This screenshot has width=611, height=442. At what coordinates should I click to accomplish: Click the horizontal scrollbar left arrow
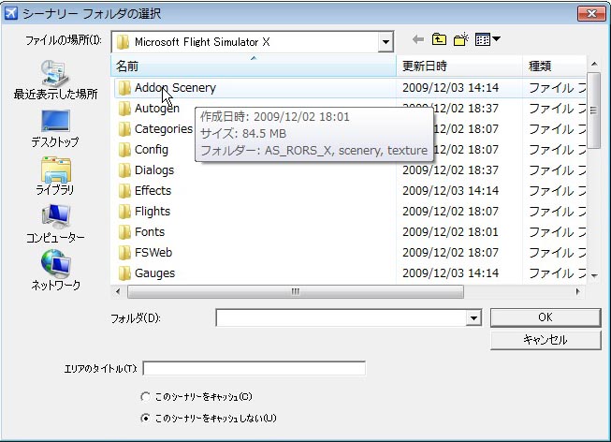click(118, 291)
